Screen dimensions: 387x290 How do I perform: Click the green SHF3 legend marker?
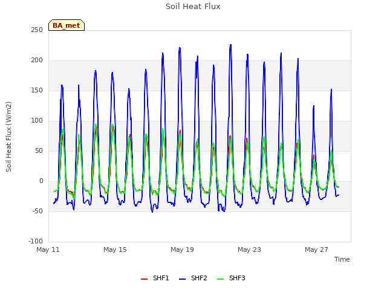pyautogui.click(x=220, y=279)
